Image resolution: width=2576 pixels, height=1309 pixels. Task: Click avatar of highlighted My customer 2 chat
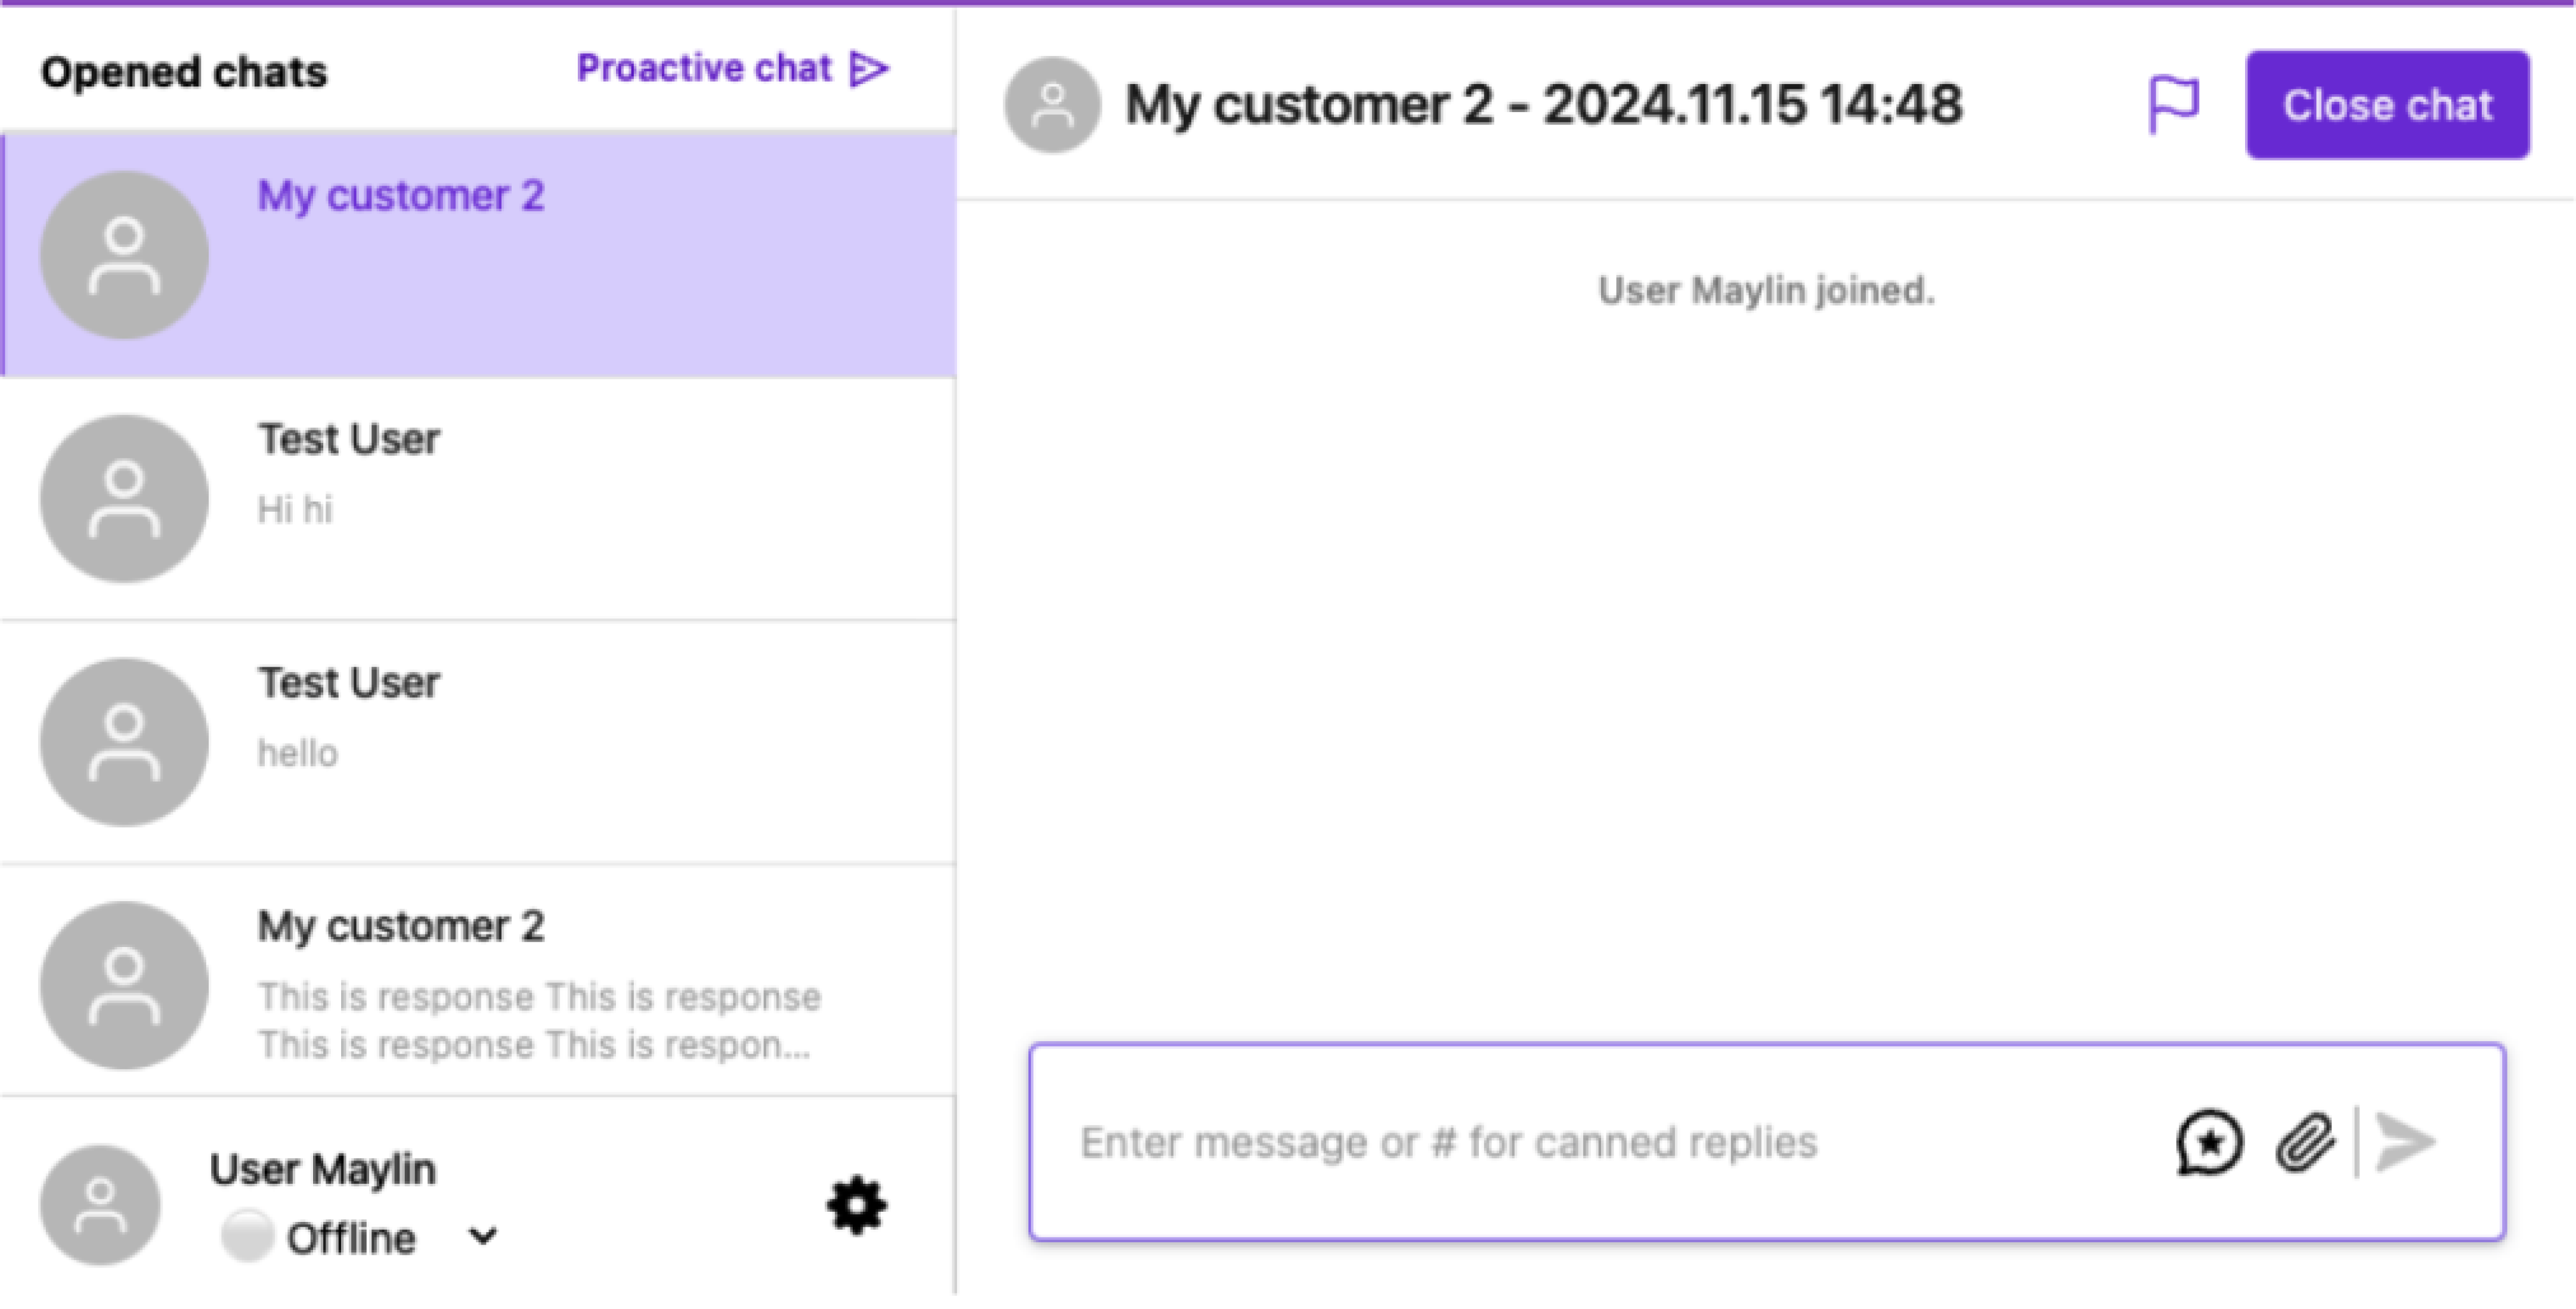(x=124, y=255)
